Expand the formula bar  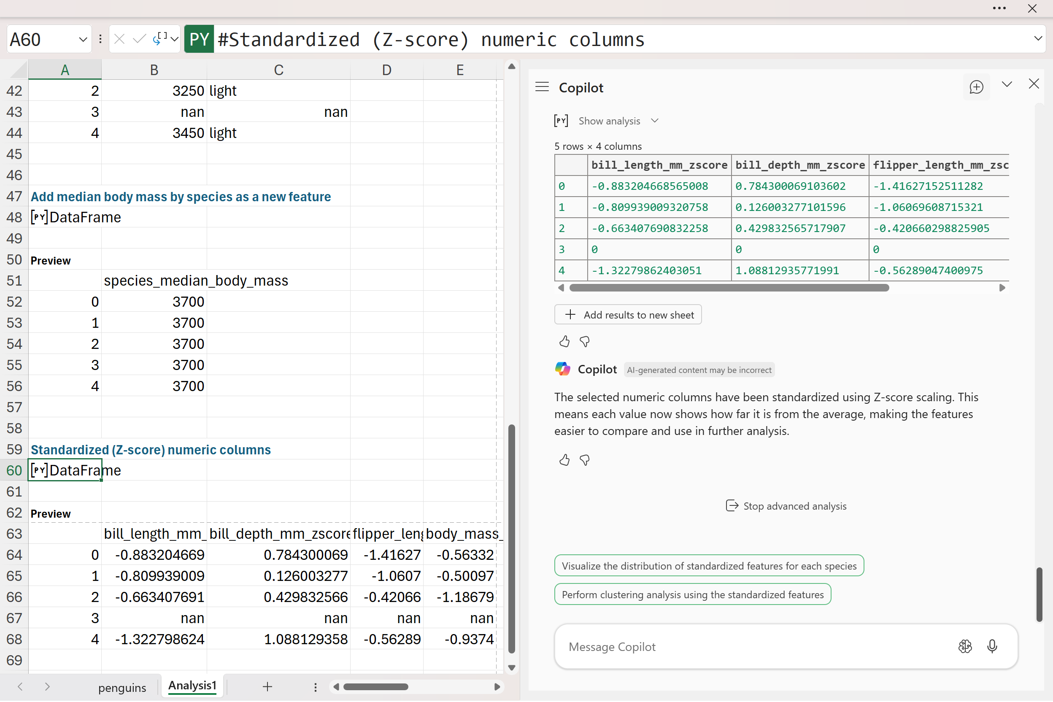coord(1038,38)
